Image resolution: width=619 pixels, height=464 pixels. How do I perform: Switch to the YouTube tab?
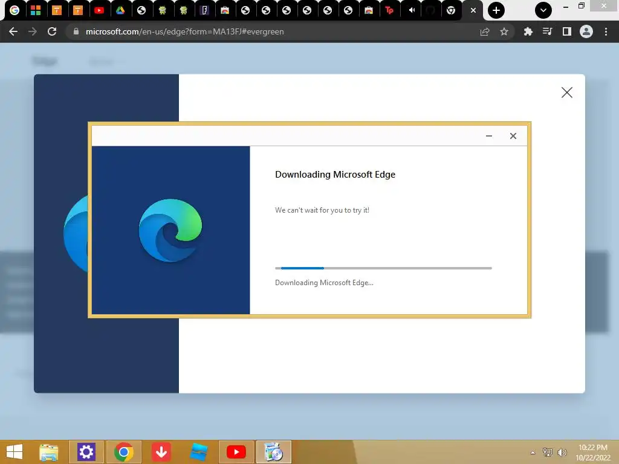click(99, 10)
